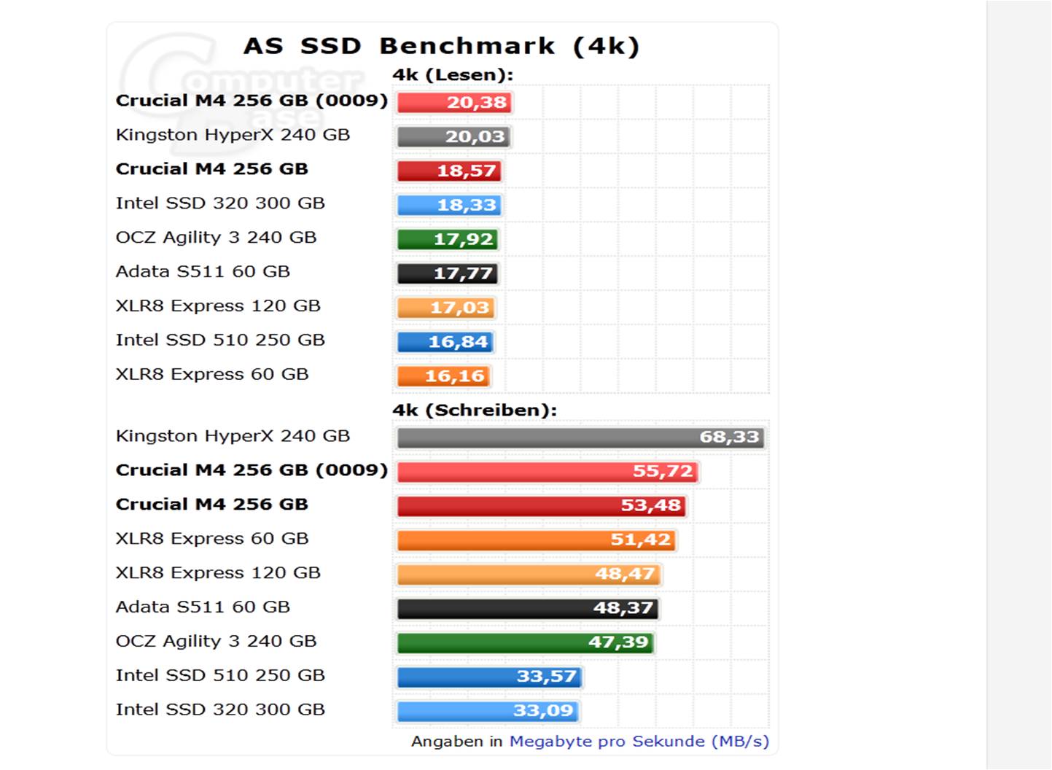Select OCZ Agility 3 240 GB label under Schreiben
Viewport: 1052px width, 770px height.
[x=216, y=642]
